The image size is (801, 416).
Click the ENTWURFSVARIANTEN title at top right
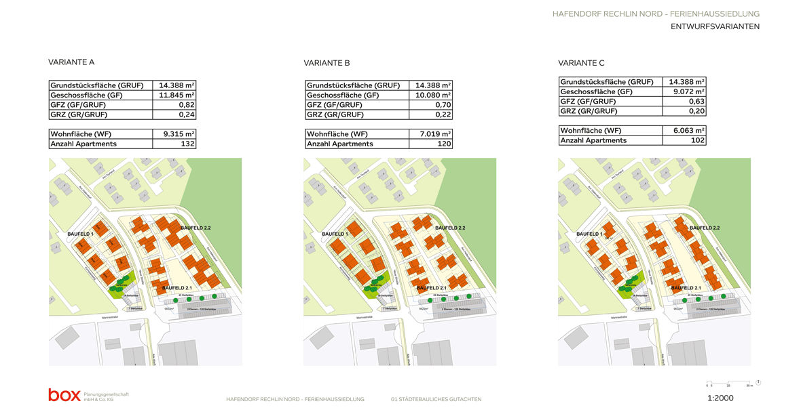pyautogui.click(x=715, y=27)
